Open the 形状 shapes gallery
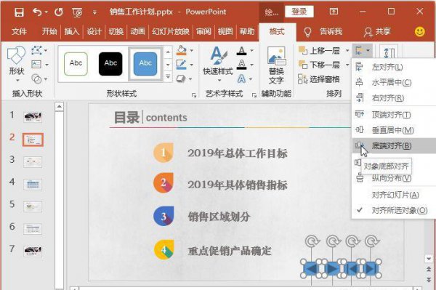 [17, 64]
